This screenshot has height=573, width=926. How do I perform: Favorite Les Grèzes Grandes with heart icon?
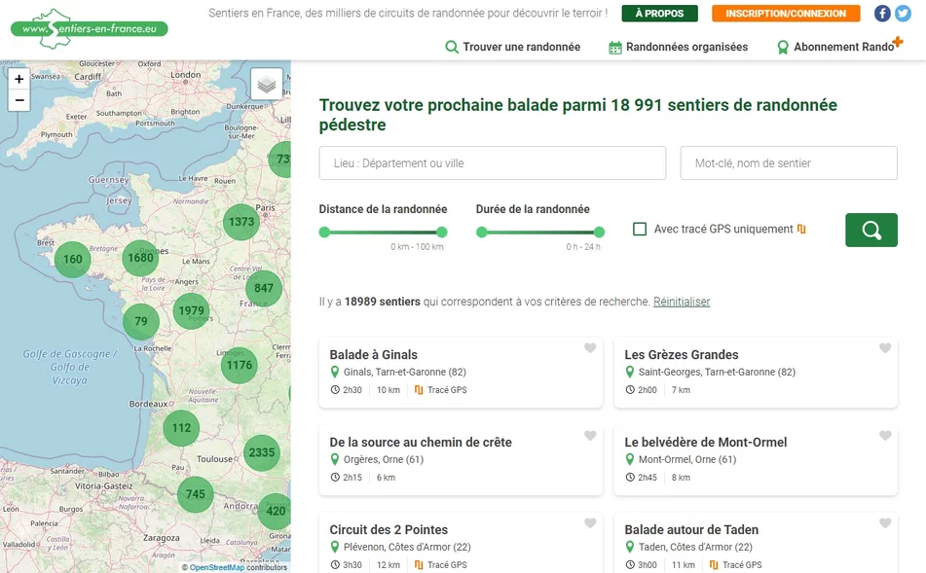pos(885,348)
